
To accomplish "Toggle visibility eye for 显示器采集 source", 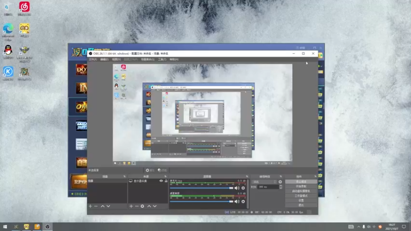I will pos(161,181).
